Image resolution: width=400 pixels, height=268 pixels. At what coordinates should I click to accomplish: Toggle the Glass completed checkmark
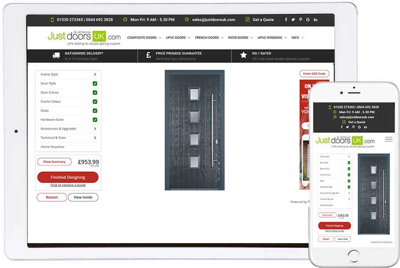pyautogui.click(x=96, y=110)
